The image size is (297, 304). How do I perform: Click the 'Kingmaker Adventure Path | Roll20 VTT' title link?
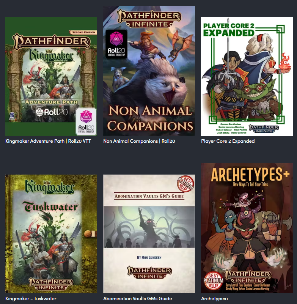click(x=48, y=141)
